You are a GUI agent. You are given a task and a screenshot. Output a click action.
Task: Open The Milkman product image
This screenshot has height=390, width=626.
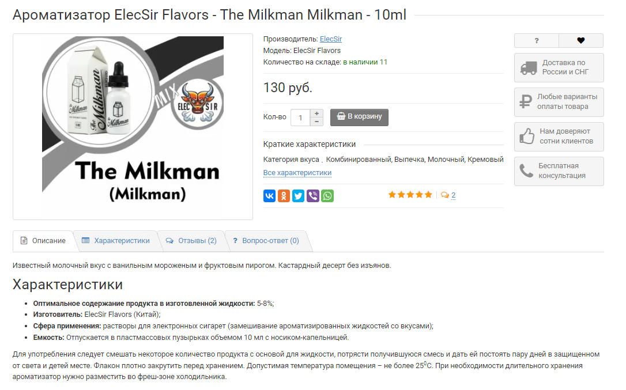[133, 127]
